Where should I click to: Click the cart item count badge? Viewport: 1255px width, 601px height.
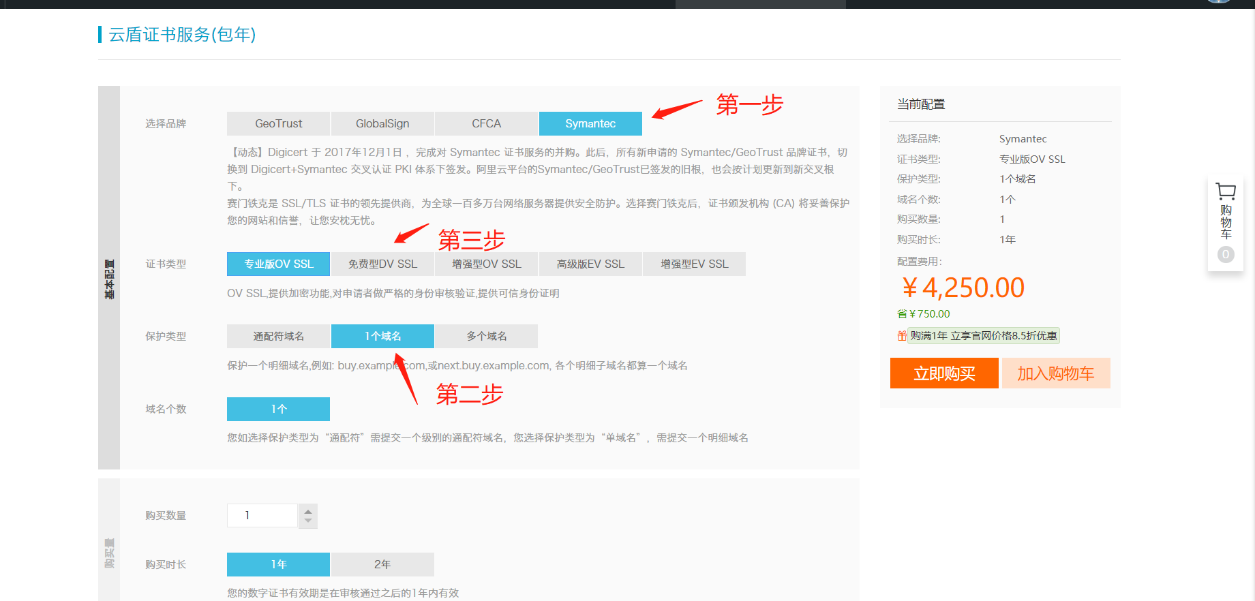point(1226,254)
